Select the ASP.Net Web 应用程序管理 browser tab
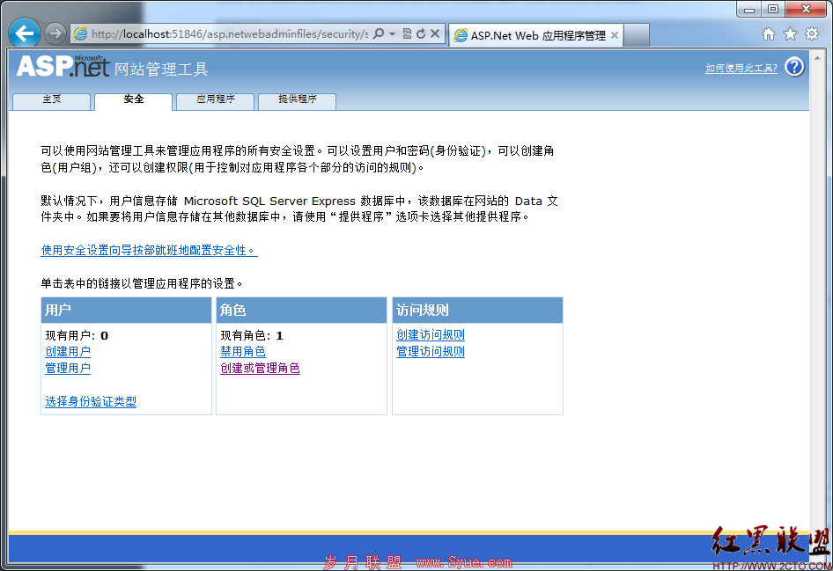 (536, 35)
